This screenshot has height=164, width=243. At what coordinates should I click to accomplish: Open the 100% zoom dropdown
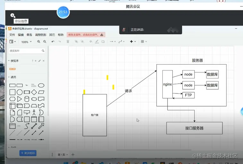pos(26,42)
